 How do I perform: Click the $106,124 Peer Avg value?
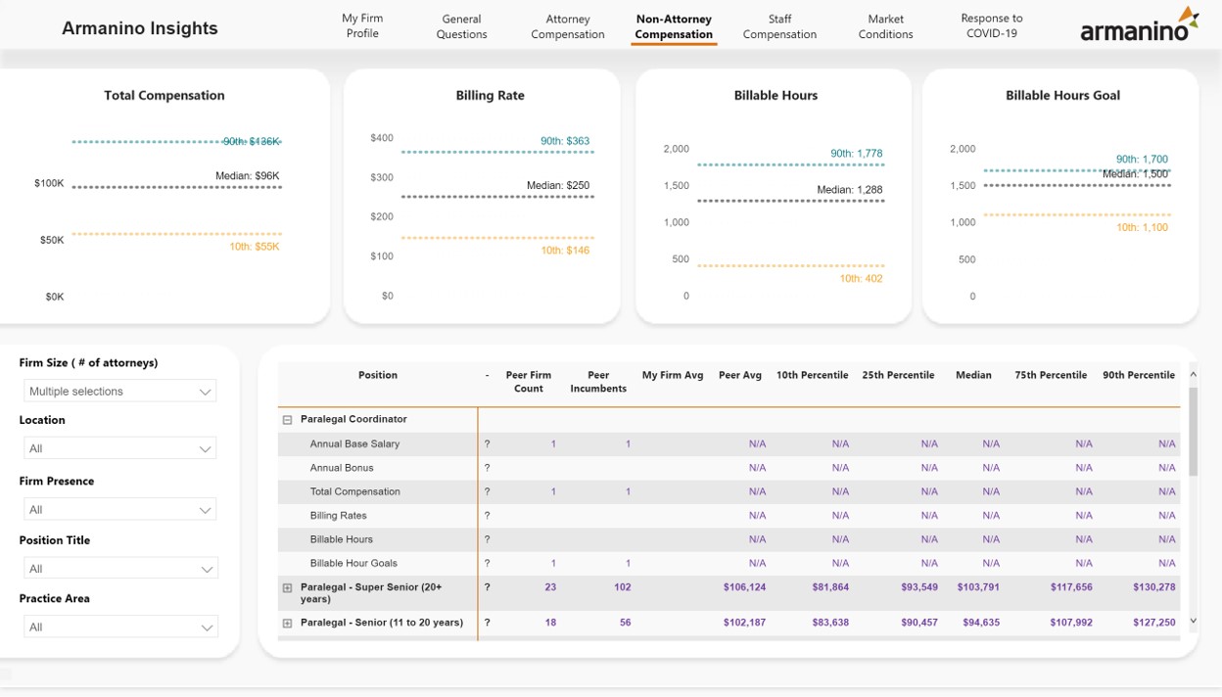(x=744, y=587)
